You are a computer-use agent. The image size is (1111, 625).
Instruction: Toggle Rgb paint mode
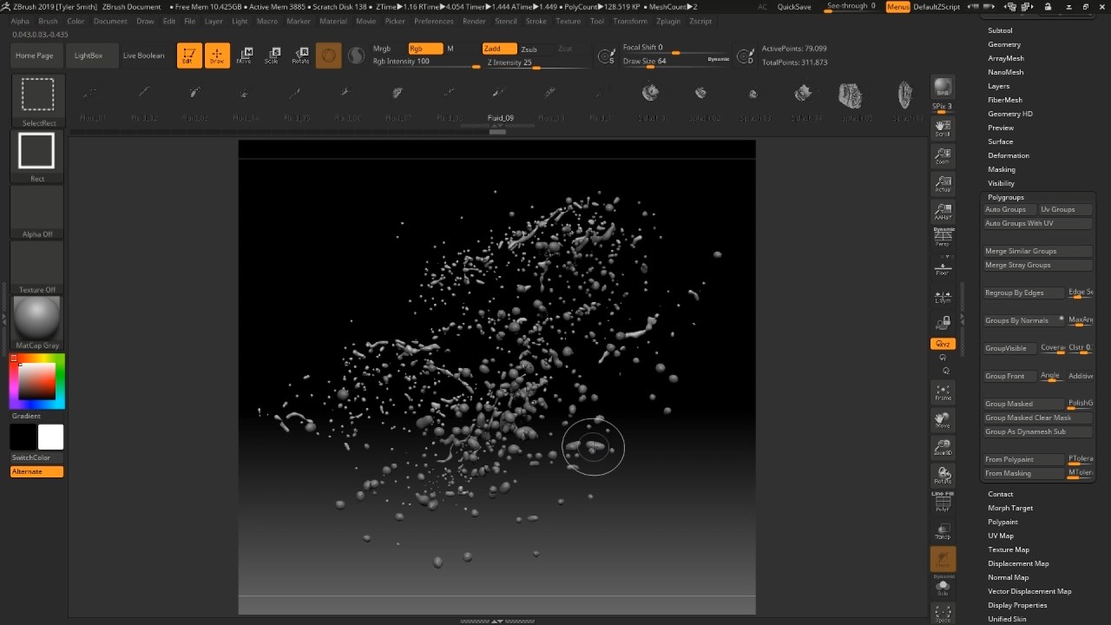click(424, 49)
